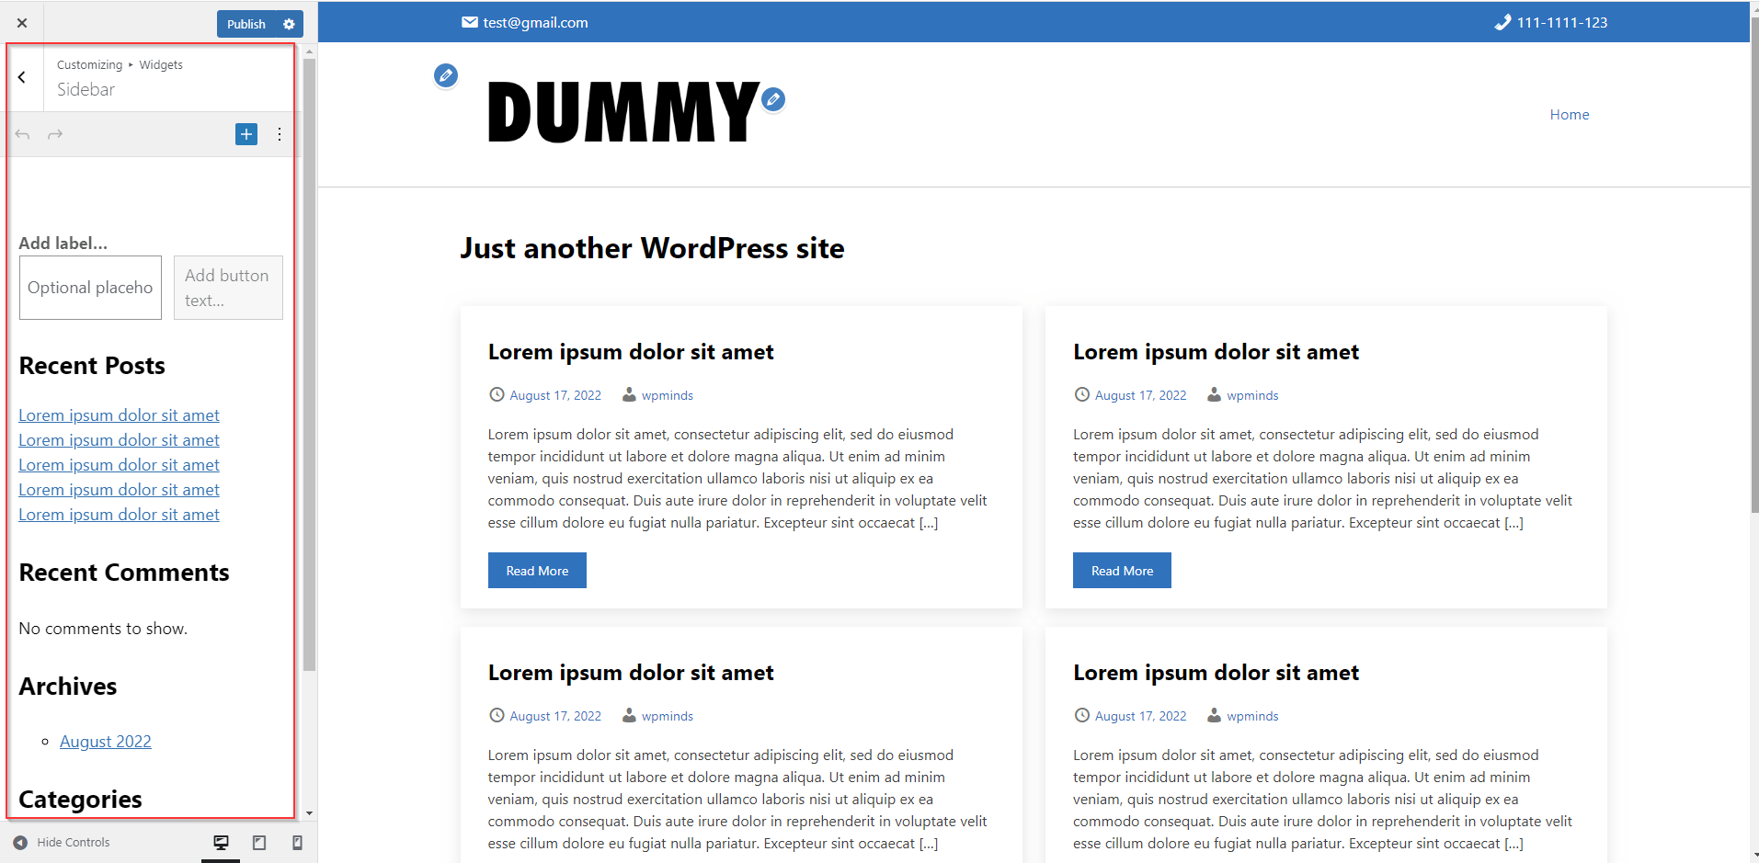Click the undo arrow icon
Screen dimensions: 1759x863
coord(21,134)
